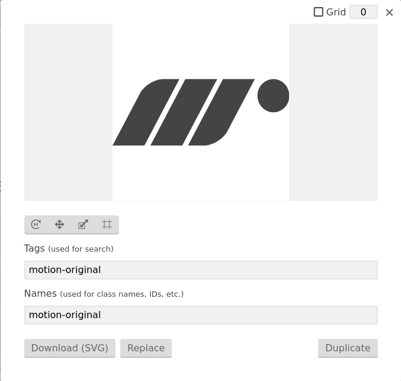Click the Replace button
Image resolution: width=401 pixels, height=381 pixels.
(x=146, y=348)
